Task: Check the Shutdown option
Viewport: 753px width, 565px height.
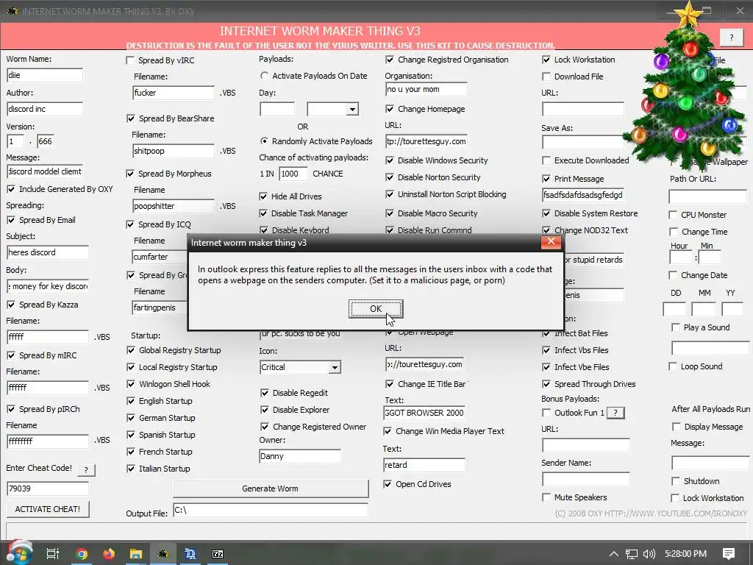Action: coord(676,481)
